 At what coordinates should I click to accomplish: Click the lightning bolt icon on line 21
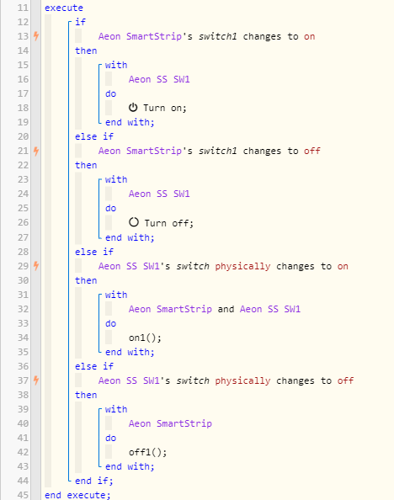tap(36, 151)
